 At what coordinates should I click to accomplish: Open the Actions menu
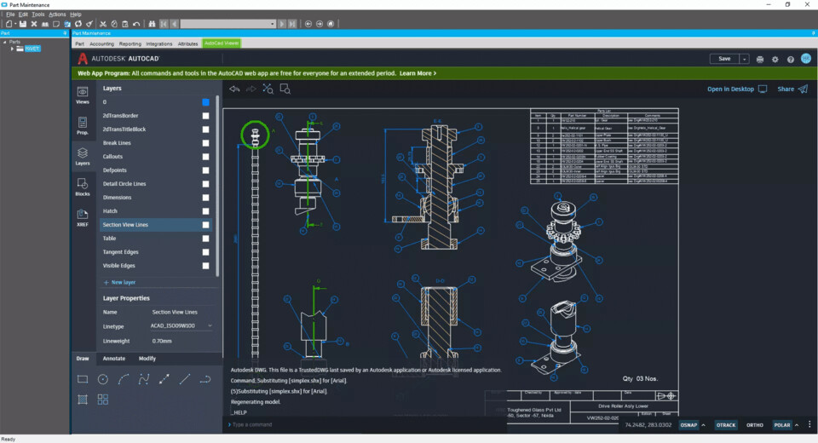[57, 14]
